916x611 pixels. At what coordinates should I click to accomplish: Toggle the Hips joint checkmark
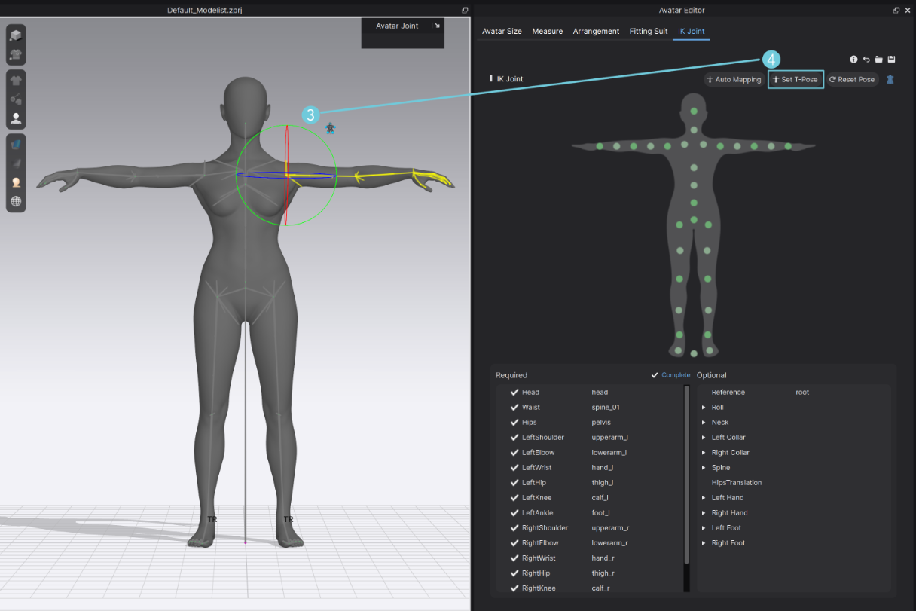pyautogui.click(x=514, y=422)
